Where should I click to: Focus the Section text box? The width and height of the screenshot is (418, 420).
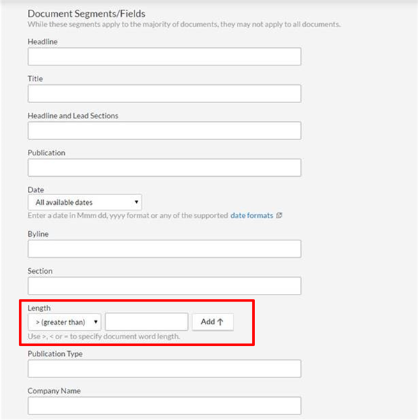[x=164, y=286]
